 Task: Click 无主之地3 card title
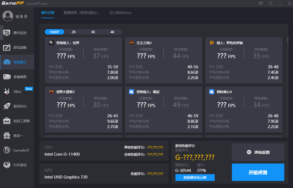[x=144, y=43]
